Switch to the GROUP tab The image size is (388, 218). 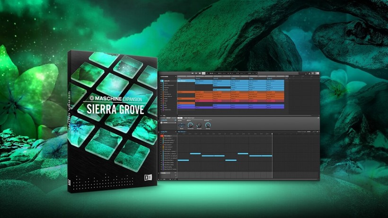[x=168, y=117]
